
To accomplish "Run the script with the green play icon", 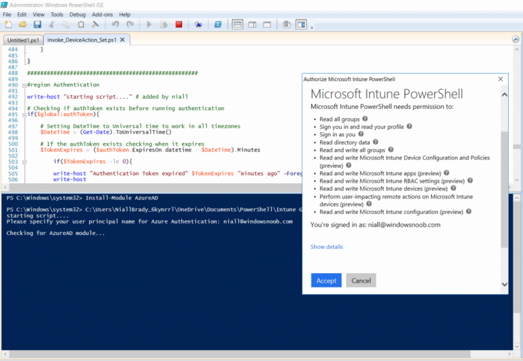I will [149, 25].
